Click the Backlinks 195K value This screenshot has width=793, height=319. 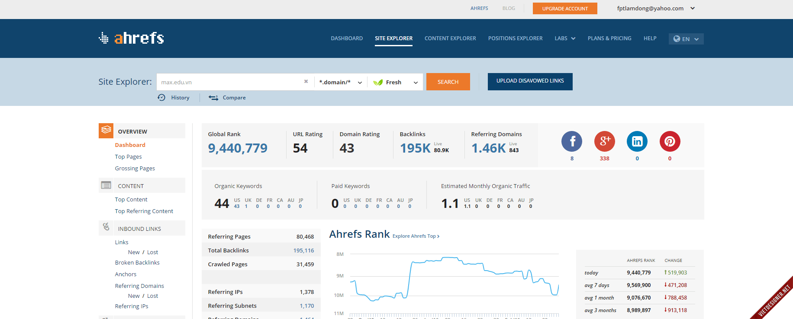point(415,148)
